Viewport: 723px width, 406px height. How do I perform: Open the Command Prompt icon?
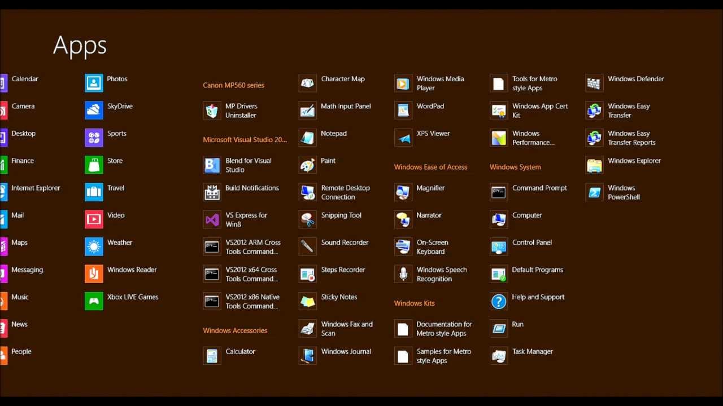click(499, 192)
